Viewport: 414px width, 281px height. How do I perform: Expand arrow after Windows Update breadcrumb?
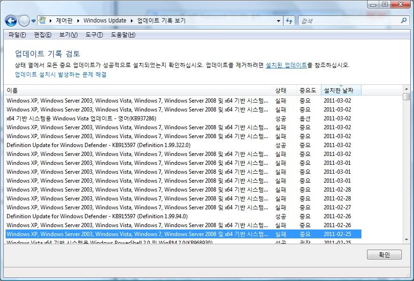132,21
